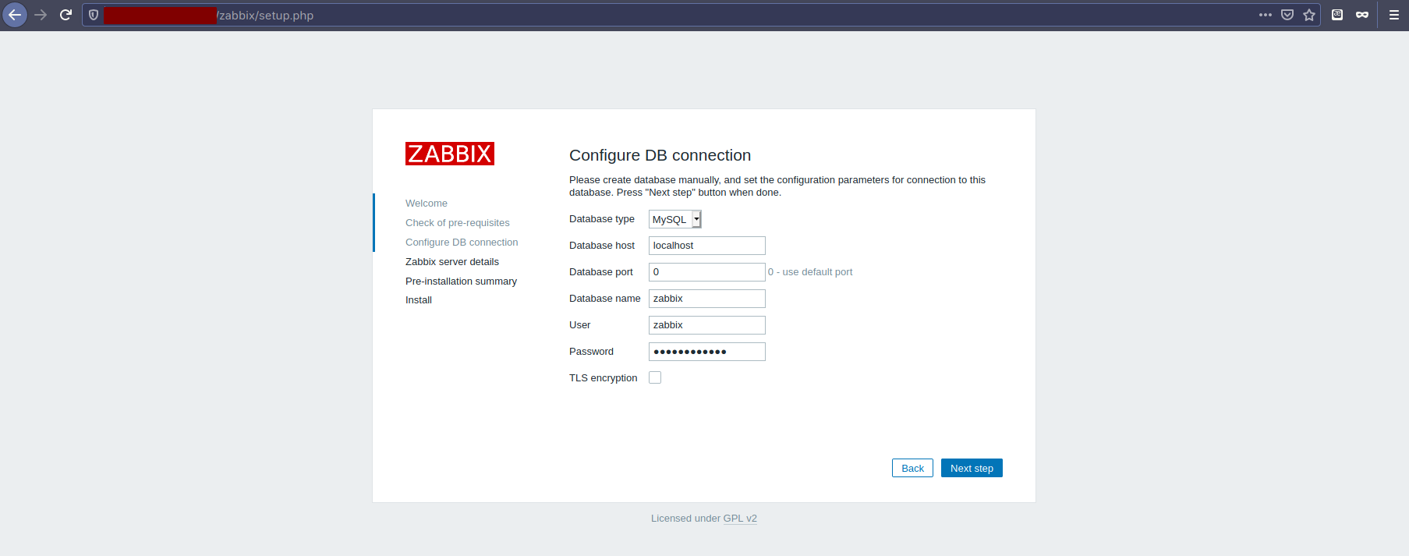The image size is (1409, 556).
Task: Select the Install step
Action: pos(419,300)
